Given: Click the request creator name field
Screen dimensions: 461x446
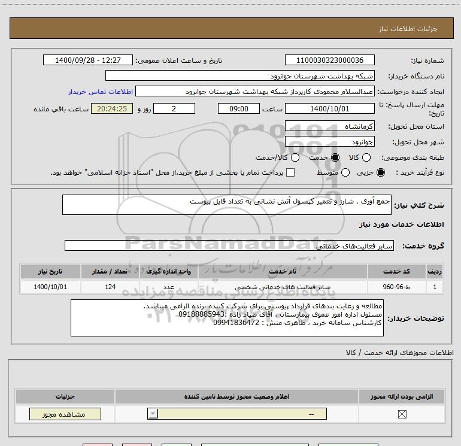Looking at the screenshot, I should (255, 92).
